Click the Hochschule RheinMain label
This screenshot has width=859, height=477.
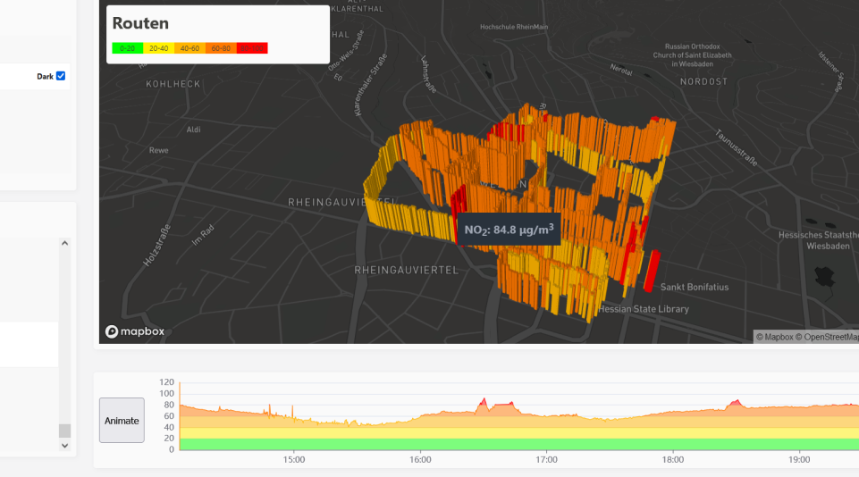click(x=514, y=27)
